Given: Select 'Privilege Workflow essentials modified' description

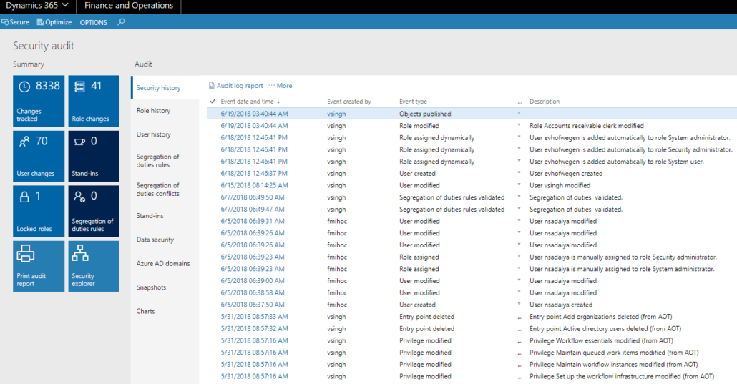Looking at the screenshot, I should click(601, 340).
